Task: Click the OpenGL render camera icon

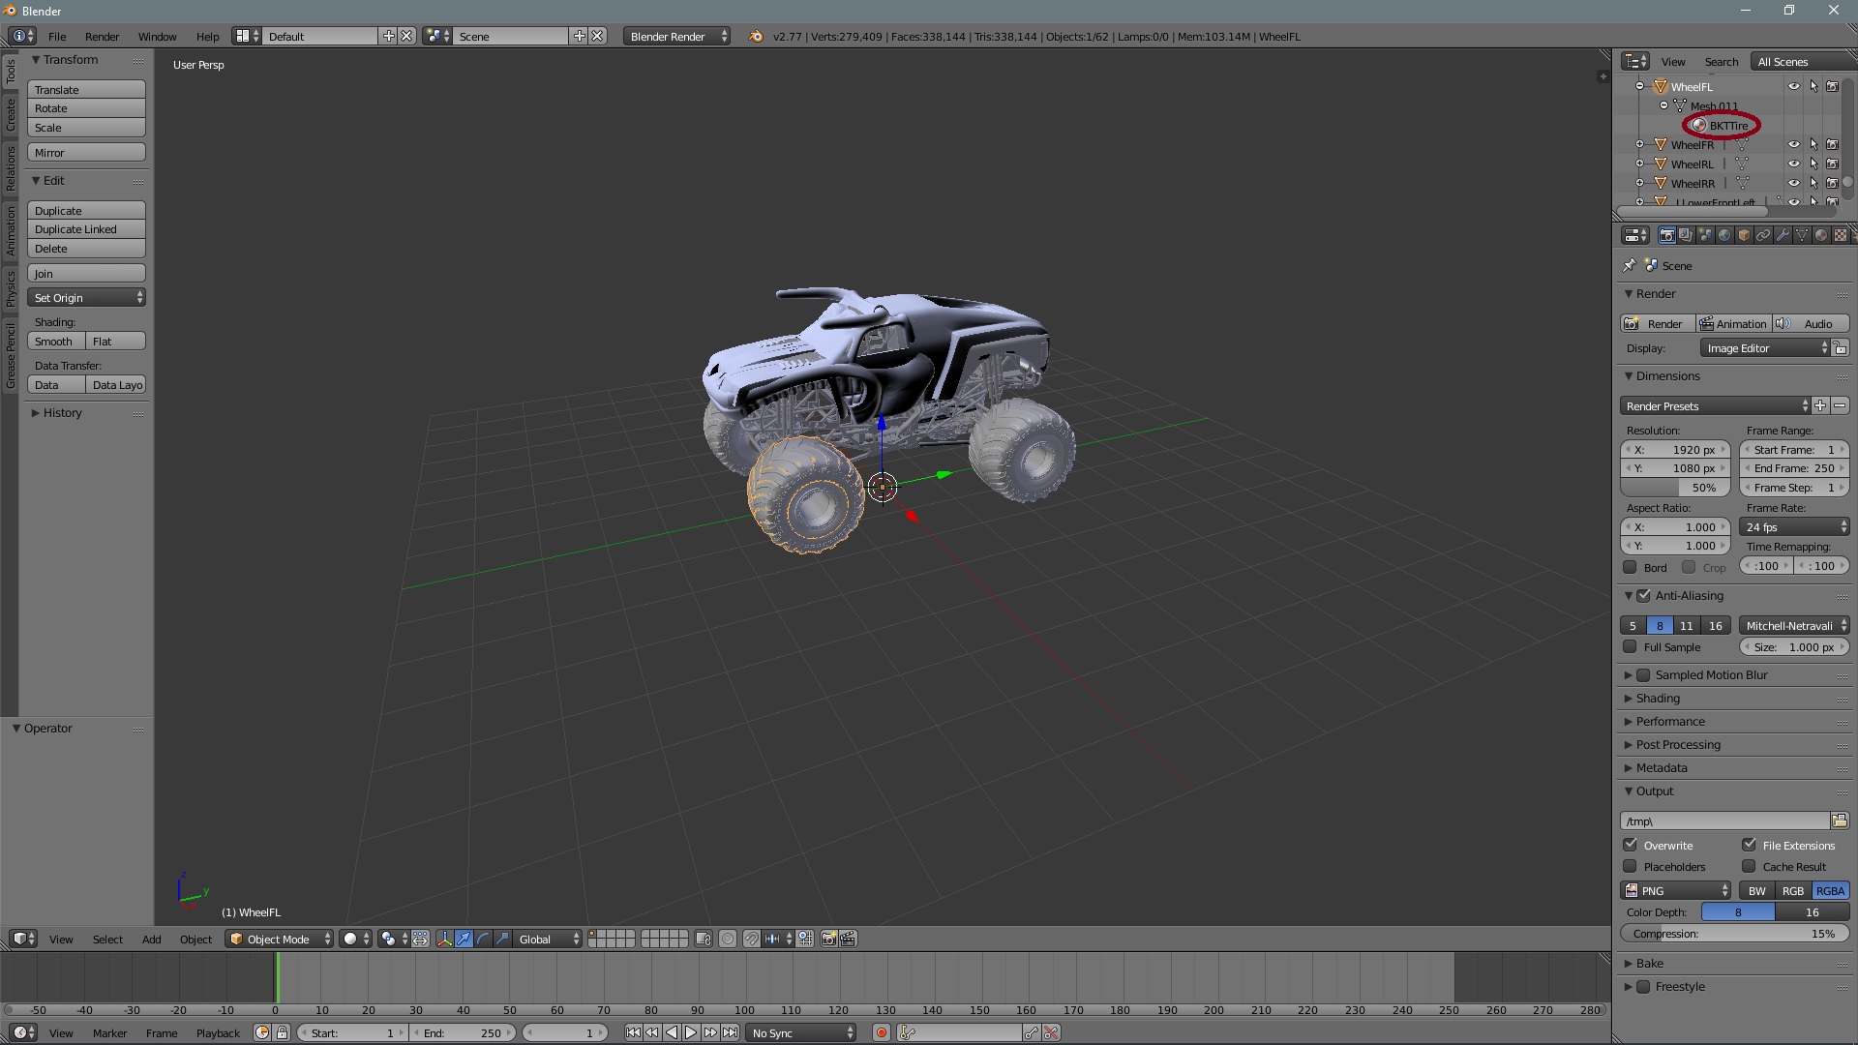Action: point(828,939)
